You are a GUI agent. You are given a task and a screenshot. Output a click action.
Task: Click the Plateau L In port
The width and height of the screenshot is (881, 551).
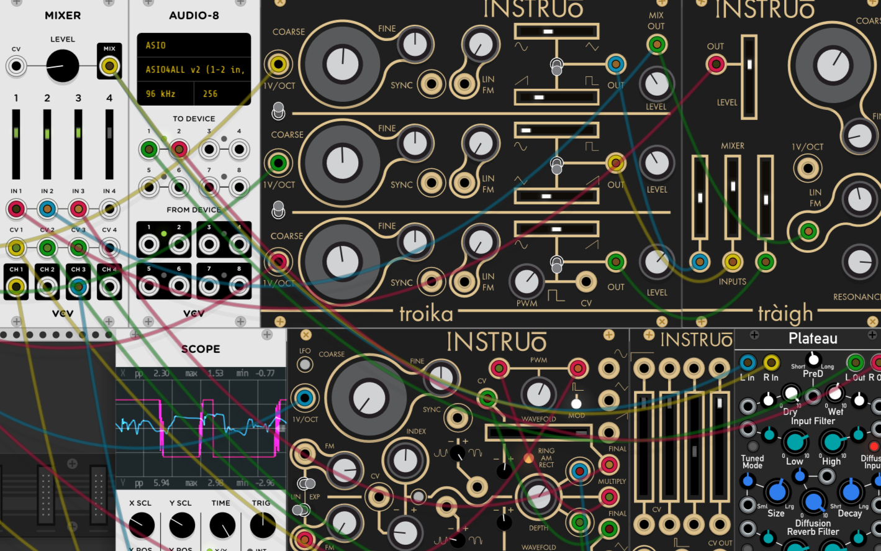[x=748, y=362]
